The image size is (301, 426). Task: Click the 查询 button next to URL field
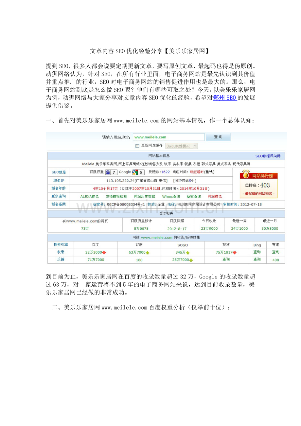pyautogui.click(x=218, y=137)
